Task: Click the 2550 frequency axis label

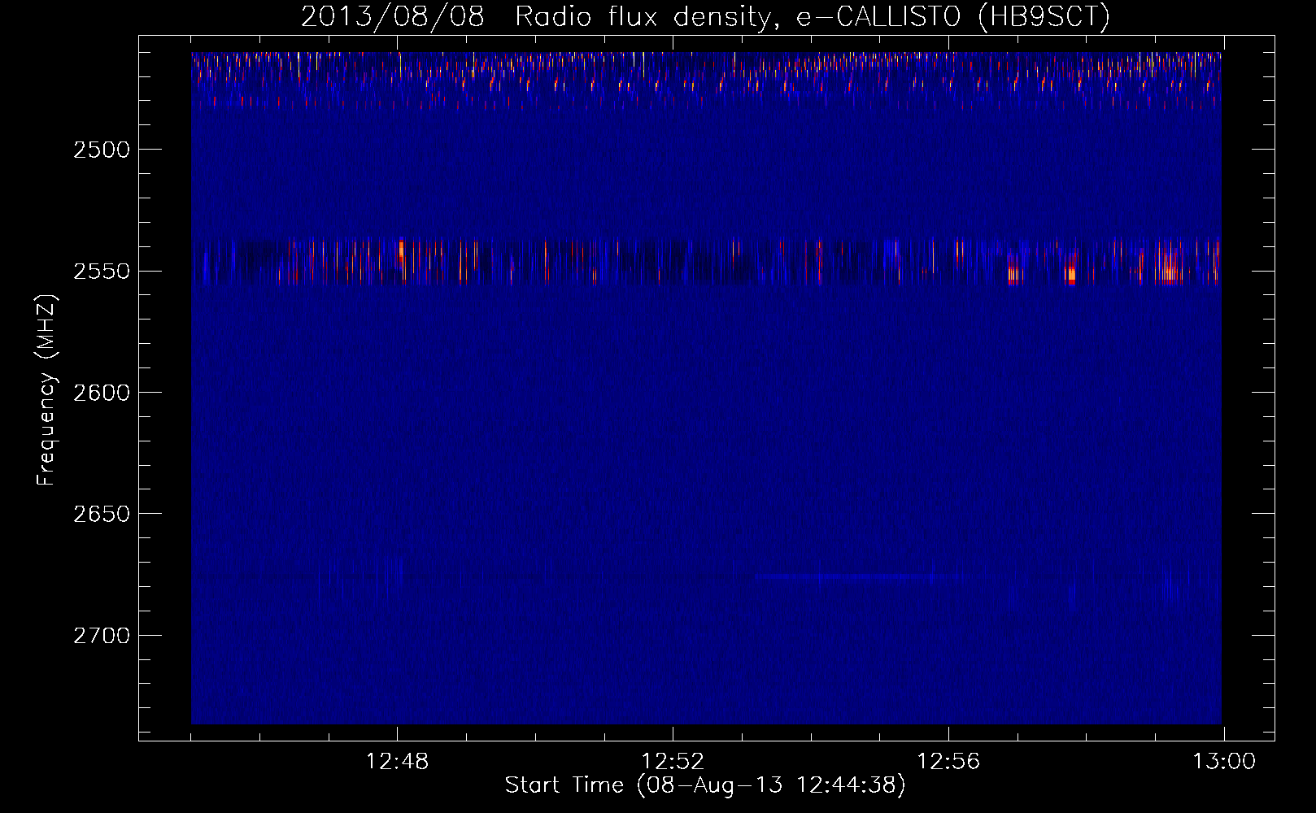Action: pyautogui.click(x=101, y=271)
